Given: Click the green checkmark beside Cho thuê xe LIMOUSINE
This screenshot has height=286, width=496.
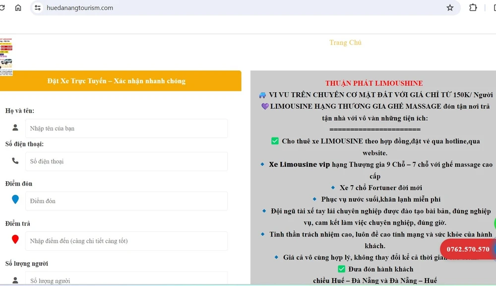Looking at the screenshot, I should coord(275,141).
